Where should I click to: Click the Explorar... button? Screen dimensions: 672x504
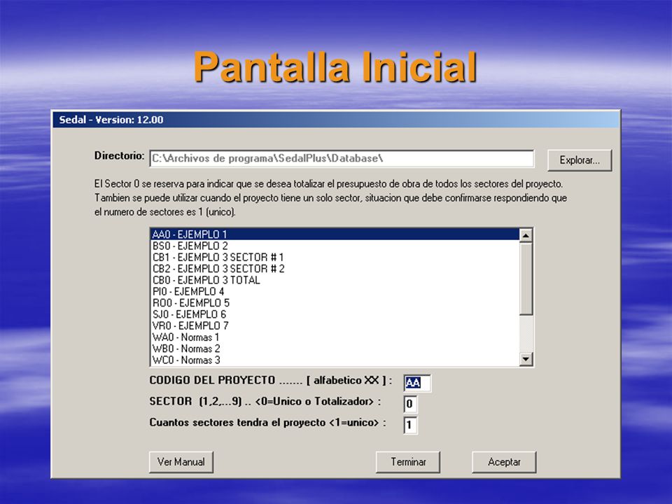click(x=580, y=160)
